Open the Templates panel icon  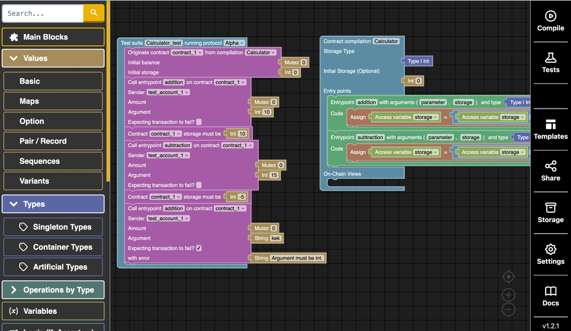pyautogui.click(x=550, y=125)
